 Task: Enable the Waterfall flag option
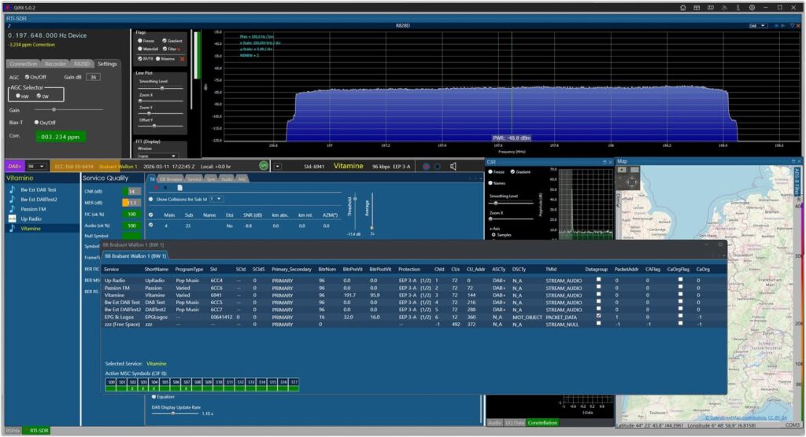(x=140, y=49)
